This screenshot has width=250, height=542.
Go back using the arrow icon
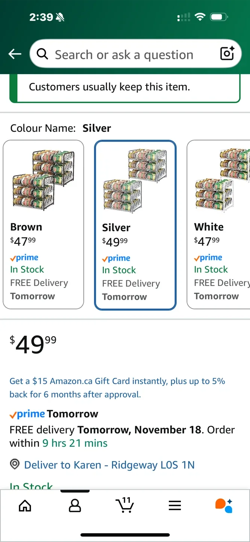(15, 54)
